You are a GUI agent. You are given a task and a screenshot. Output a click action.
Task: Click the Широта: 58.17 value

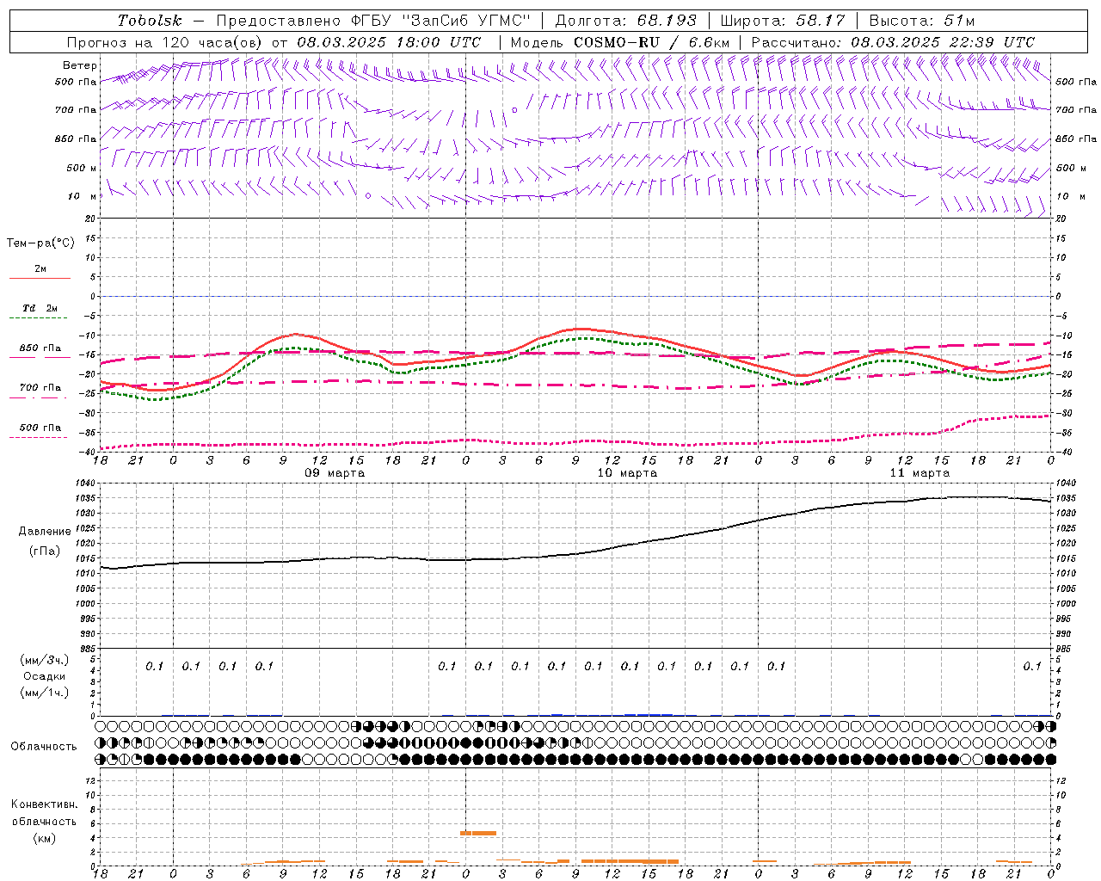[x=783, y=21]
